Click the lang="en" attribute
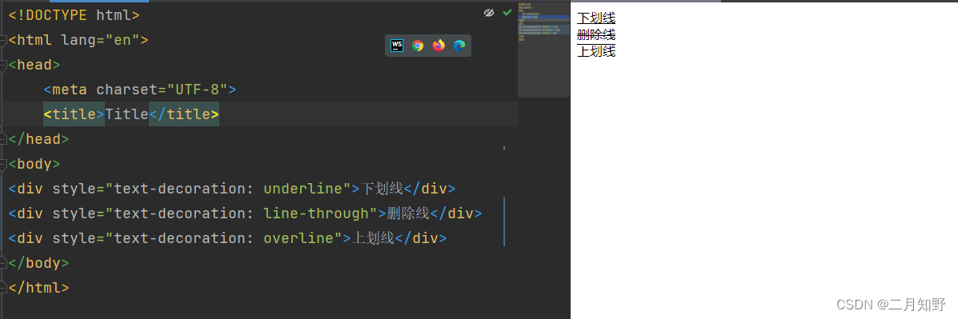 100,40
